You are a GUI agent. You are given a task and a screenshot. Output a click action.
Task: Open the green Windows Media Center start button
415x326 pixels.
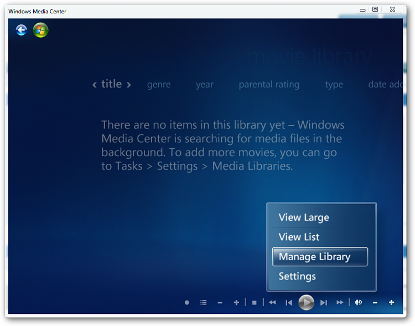40,30
